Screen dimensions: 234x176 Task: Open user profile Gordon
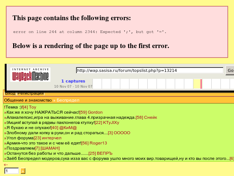point(95,112)
